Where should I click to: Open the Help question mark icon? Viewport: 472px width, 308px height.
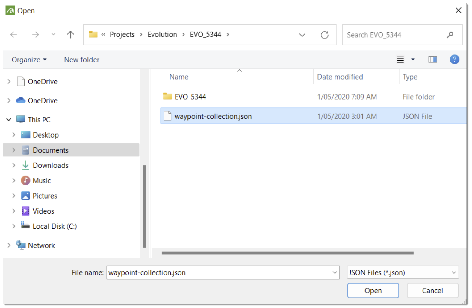click(x=454, y=60)
